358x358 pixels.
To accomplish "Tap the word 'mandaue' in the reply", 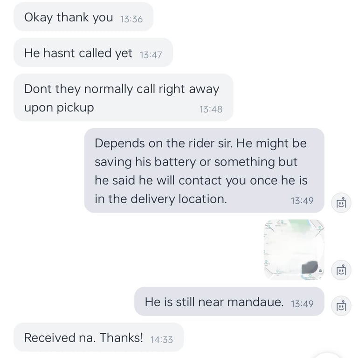I will coord(255,302).
